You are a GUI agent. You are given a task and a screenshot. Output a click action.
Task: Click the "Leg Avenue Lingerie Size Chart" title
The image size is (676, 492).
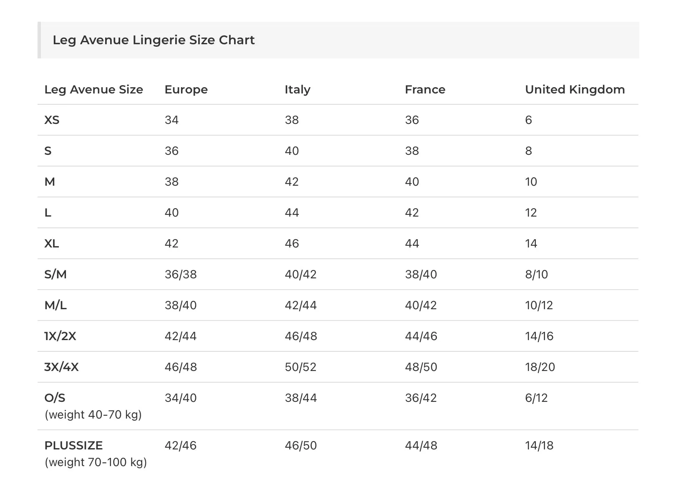click(154, 40)
